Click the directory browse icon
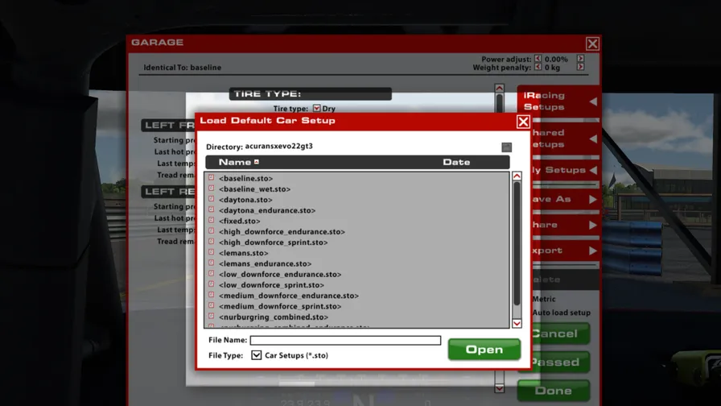 point(506,147)
